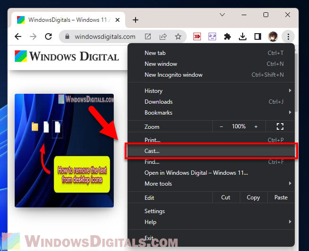
Task: Expand the Help submenu
Action: tap(211, 222)
